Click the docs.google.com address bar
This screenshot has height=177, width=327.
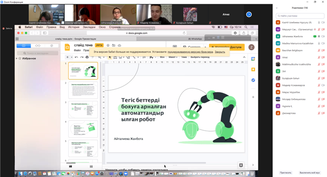tap(136, 33)
